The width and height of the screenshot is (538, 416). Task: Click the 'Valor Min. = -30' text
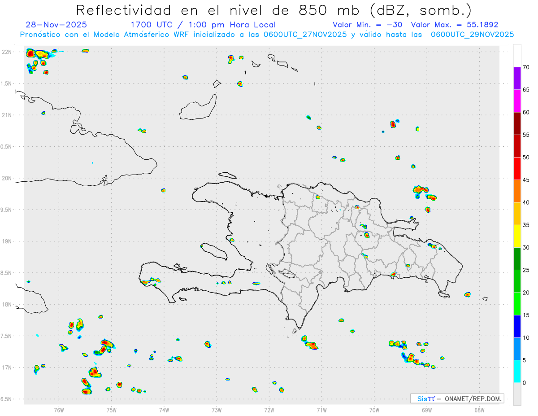(367, 25)
